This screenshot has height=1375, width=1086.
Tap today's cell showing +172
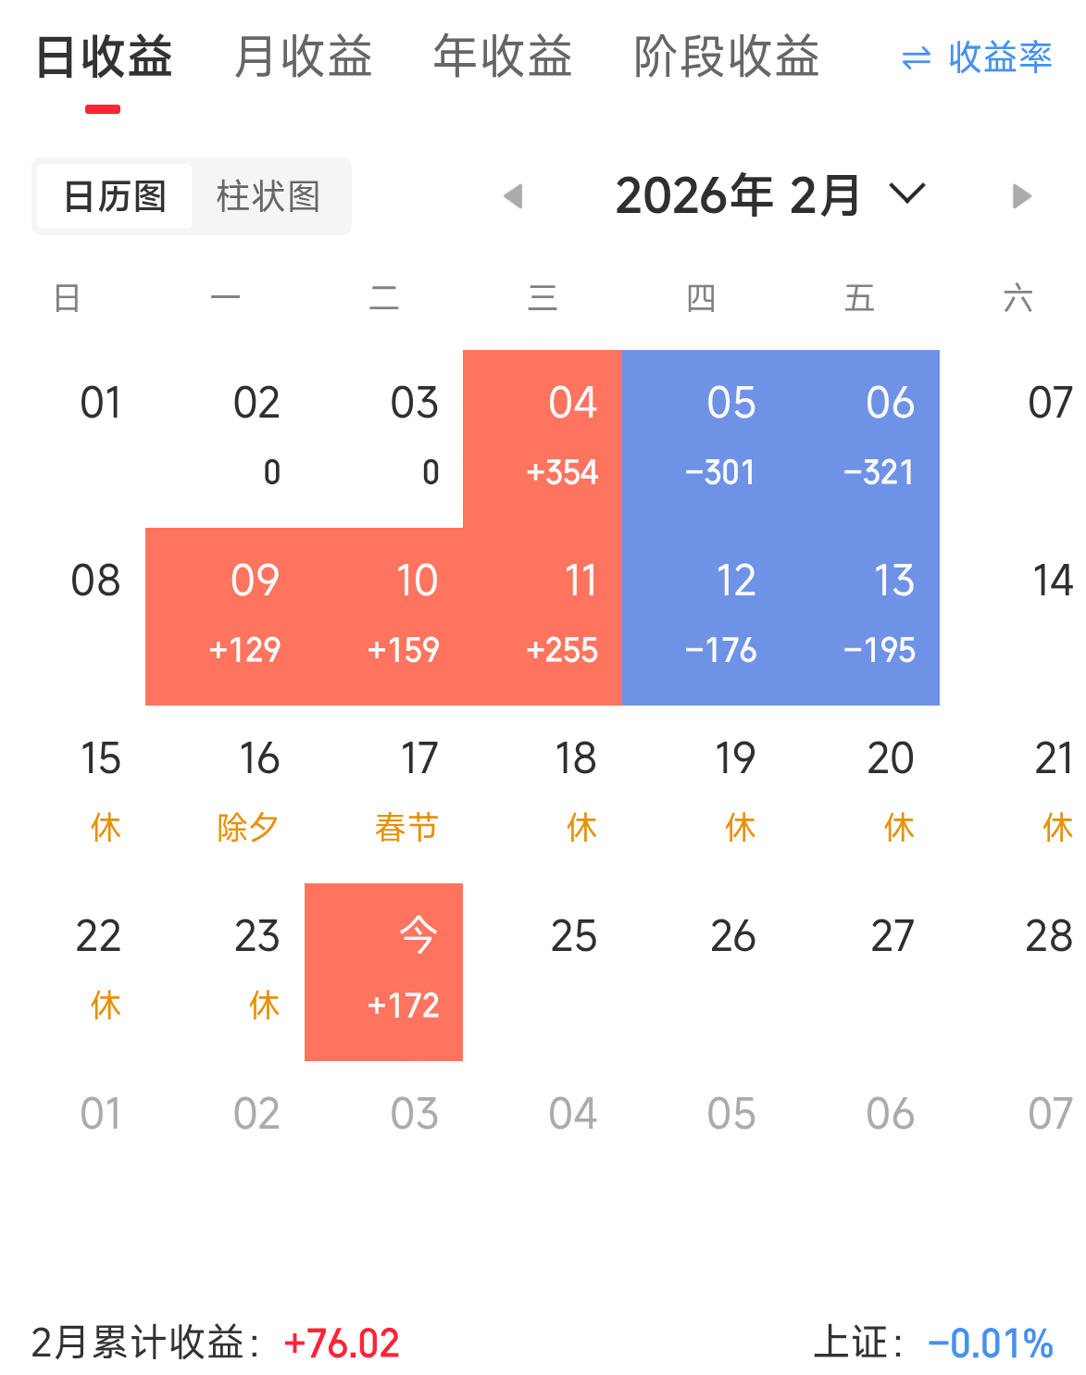point(384,971)
